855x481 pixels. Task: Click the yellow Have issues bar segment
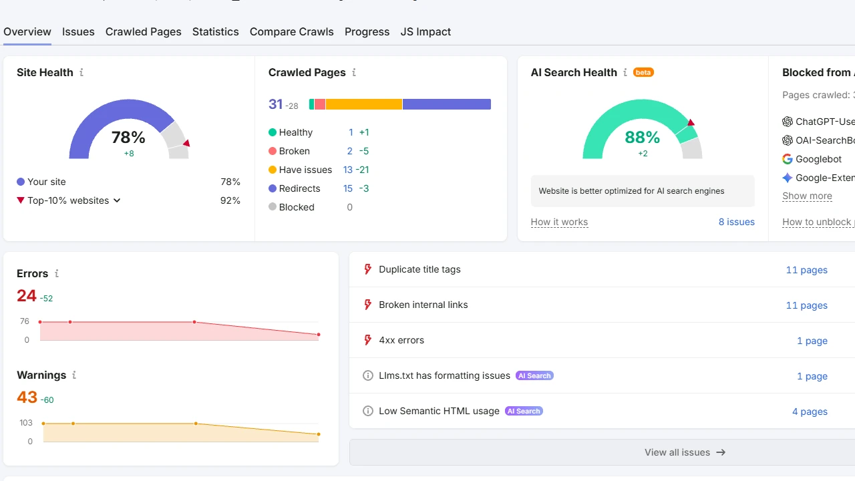364,104
